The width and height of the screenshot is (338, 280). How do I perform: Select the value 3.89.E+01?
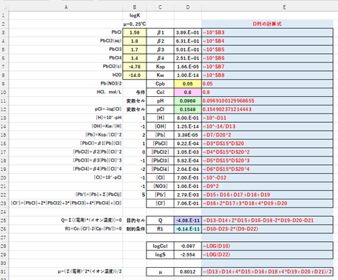[x=187, y=32]
